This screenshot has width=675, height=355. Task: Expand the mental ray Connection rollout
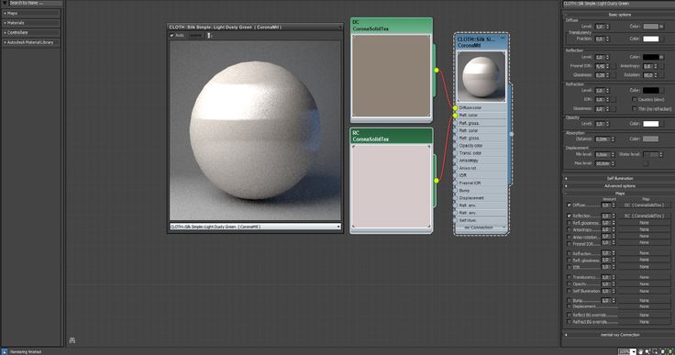pos(619,335)
